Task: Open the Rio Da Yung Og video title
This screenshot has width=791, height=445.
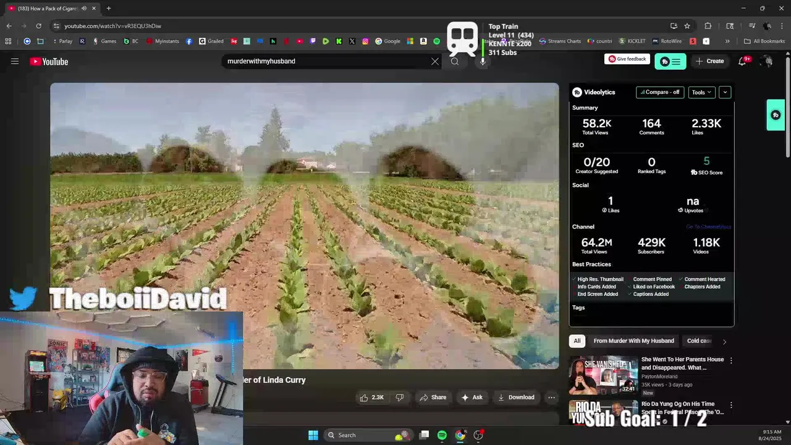Action: point(682,408)
